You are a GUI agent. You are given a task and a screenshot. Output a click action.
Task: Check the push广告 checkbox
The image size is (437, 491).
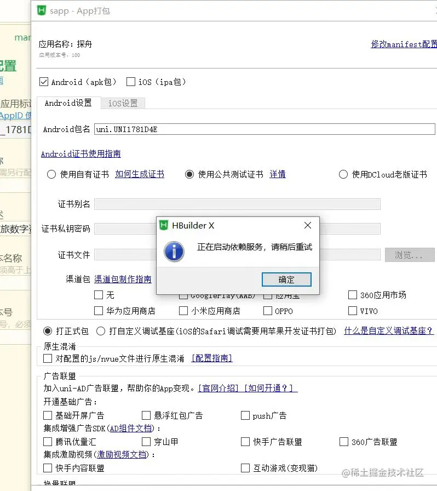coord(245,415)
